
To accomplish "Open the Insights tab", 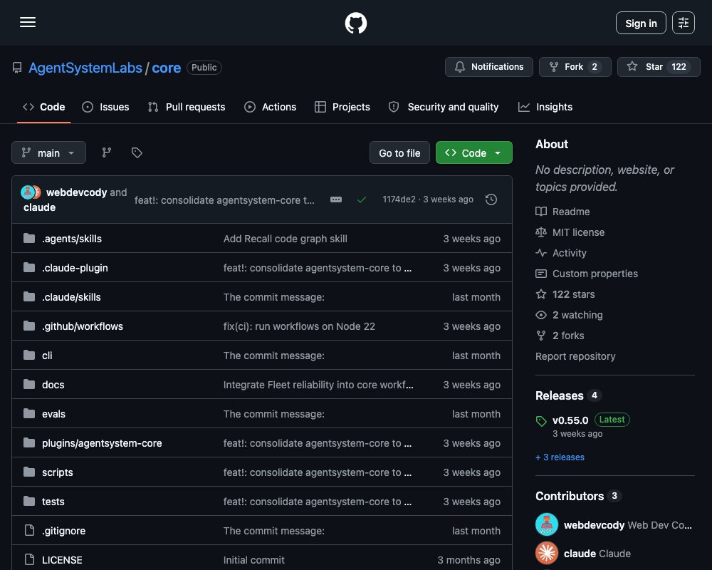I will click(545, 107).
